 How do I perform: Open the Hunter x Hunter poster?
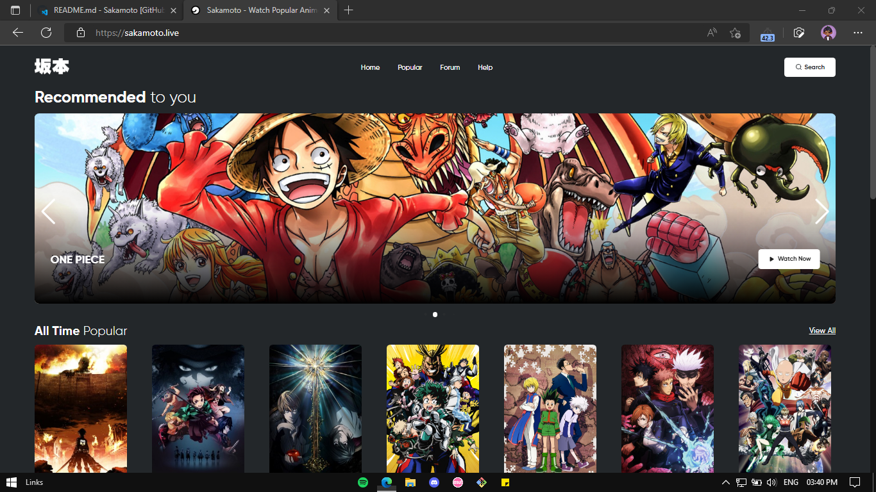[x=550, y=409]
